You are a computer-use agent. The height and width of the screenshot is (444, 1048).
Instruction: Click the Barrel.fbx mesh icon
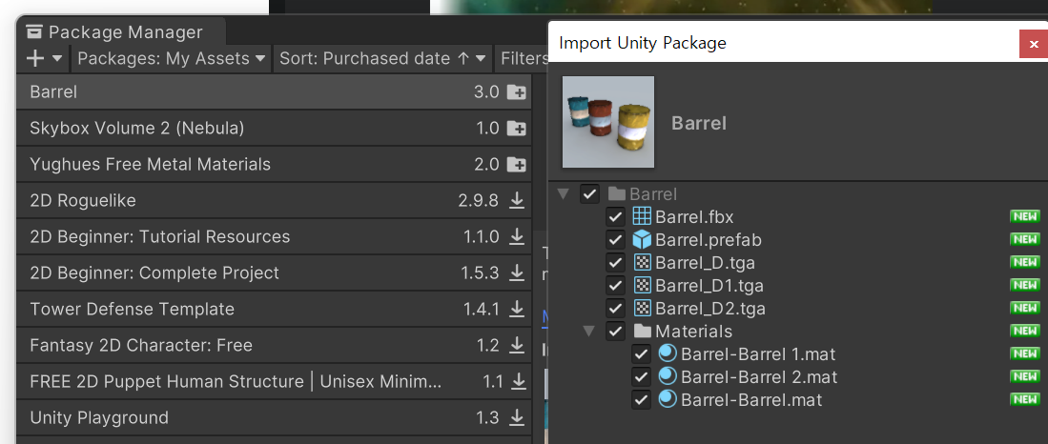point(642,216)
